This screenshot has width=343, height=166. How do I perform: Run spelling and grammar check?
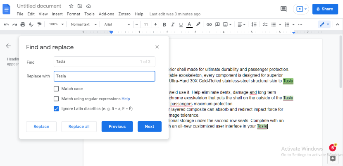[31, 24]
